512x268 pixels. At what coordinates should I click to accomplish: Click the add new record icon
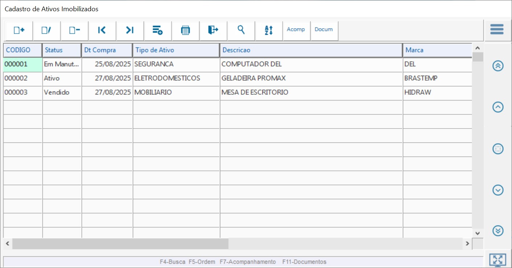(19, 30)
